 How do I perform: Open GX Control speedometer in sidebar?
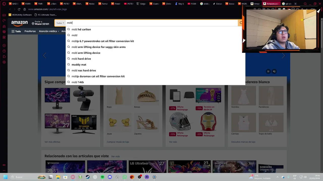(x=4, y=21)
